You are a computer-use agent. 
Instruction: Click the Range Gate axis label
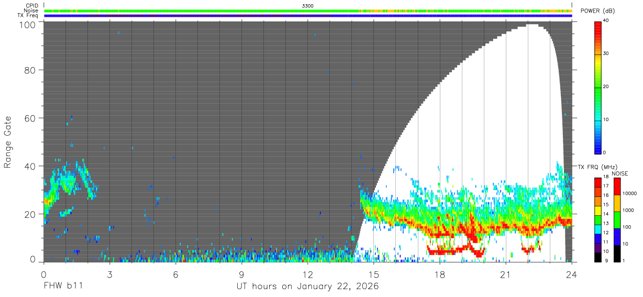tap(8, 143)
